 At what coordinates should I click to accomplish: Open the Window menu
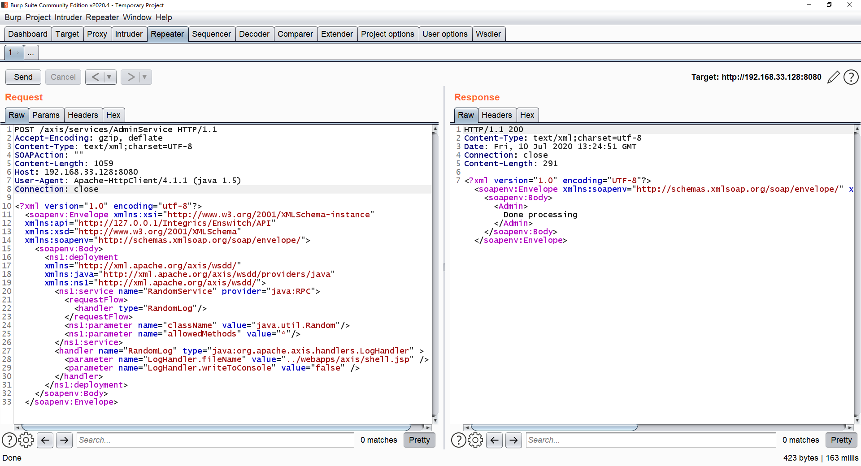[x=137, y=17]
